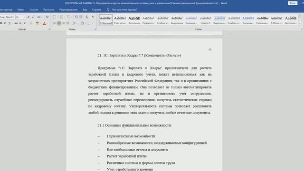Align text right
Viewport: 304px width, 171px height.
coord(63,23)
